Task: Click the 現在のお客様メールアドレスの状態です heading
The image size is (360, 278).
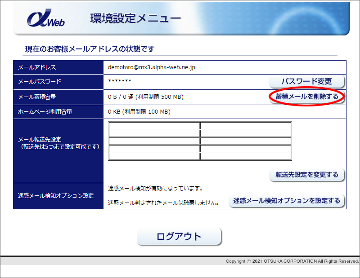Action: pyautogui.click(x=90, y=49)
